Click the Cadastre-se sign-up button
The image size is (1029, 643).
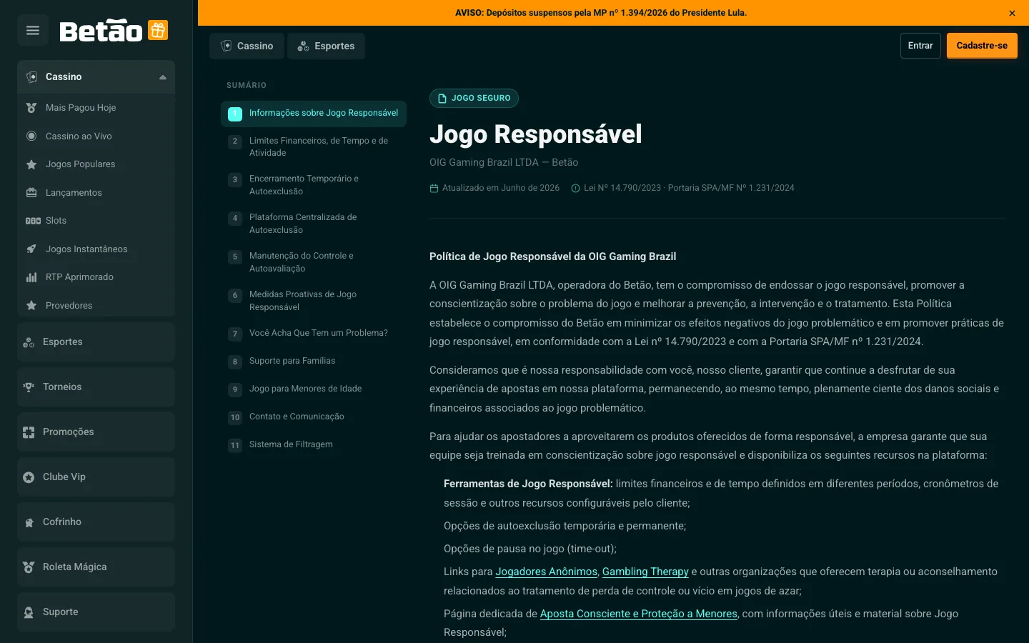(x=982, y=46)
